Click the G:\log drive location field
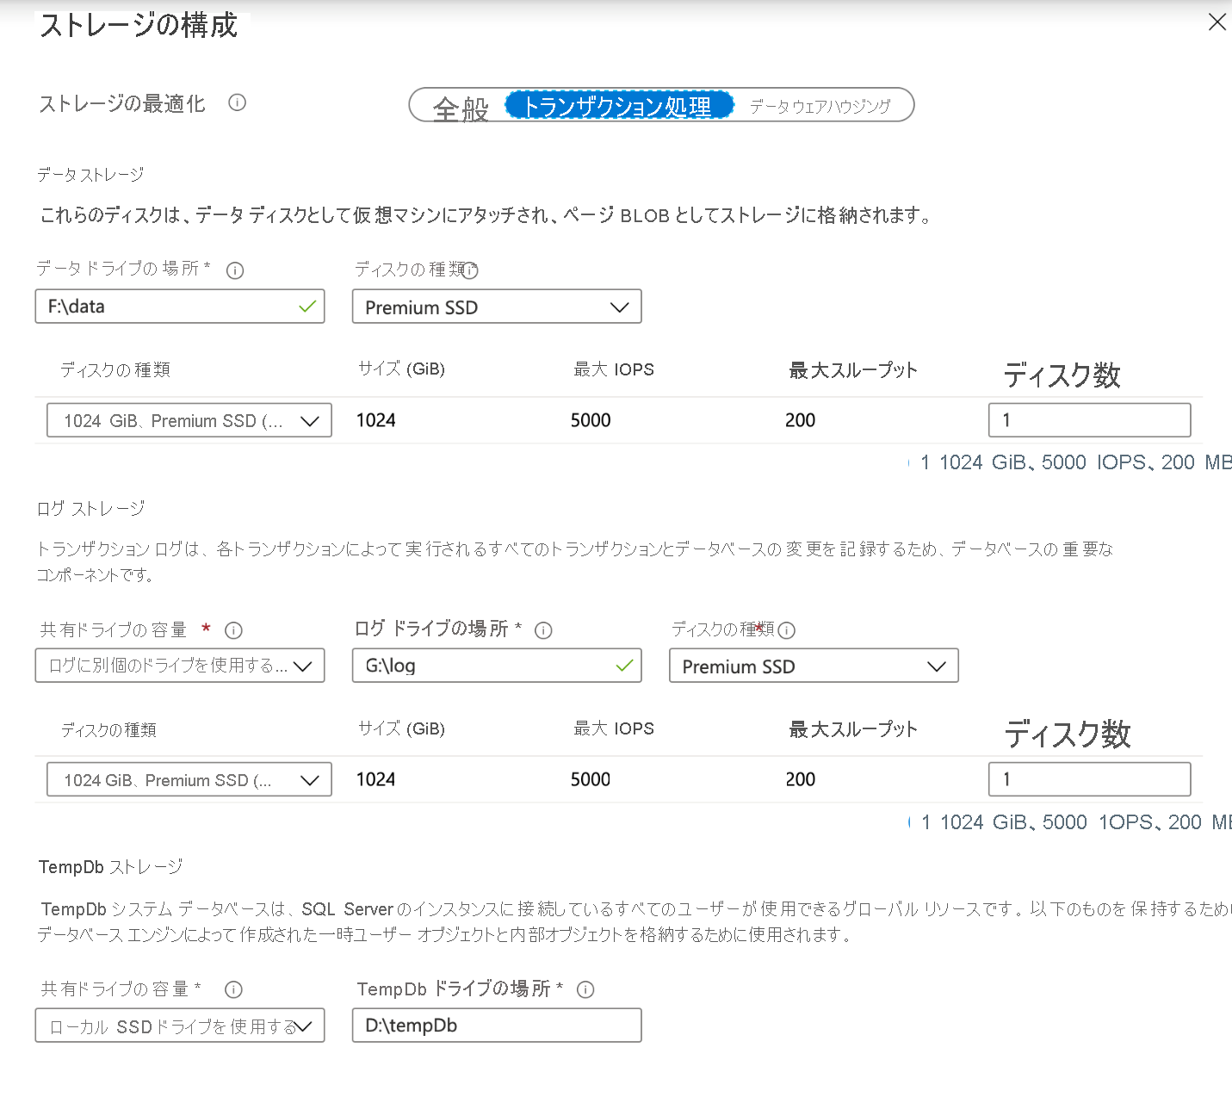This screenshot has width=1232, height=1097. (482, 665)
